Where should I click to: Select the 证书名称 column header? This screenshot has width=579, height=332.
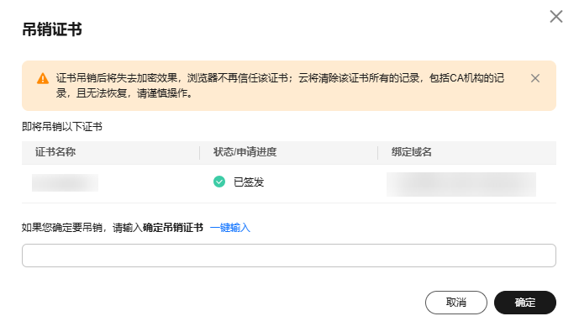[x=55, y=152]
